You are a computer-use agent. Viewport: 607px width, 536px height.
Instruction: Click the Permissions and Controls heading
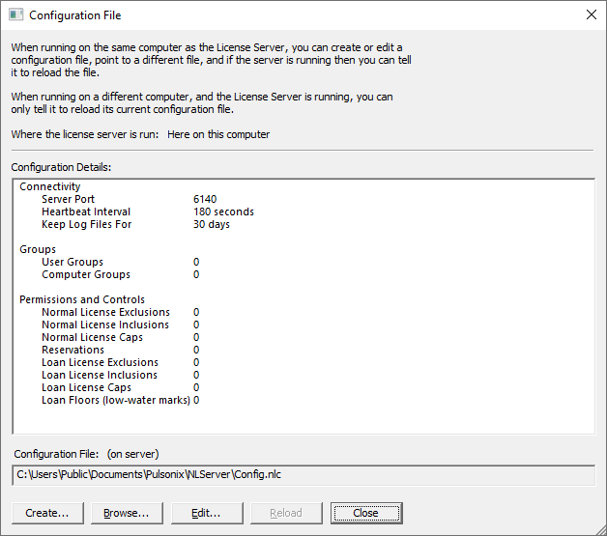(82, 299)
